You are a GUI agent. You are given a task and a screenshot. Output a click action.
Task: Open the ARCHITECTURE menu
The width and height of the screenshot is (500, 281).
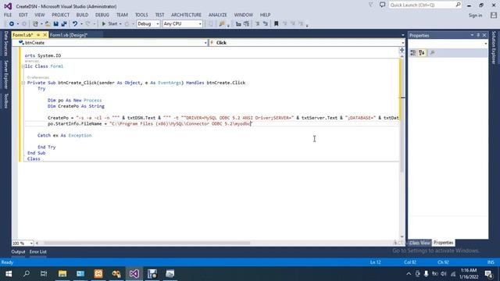(x=186, y=15)
